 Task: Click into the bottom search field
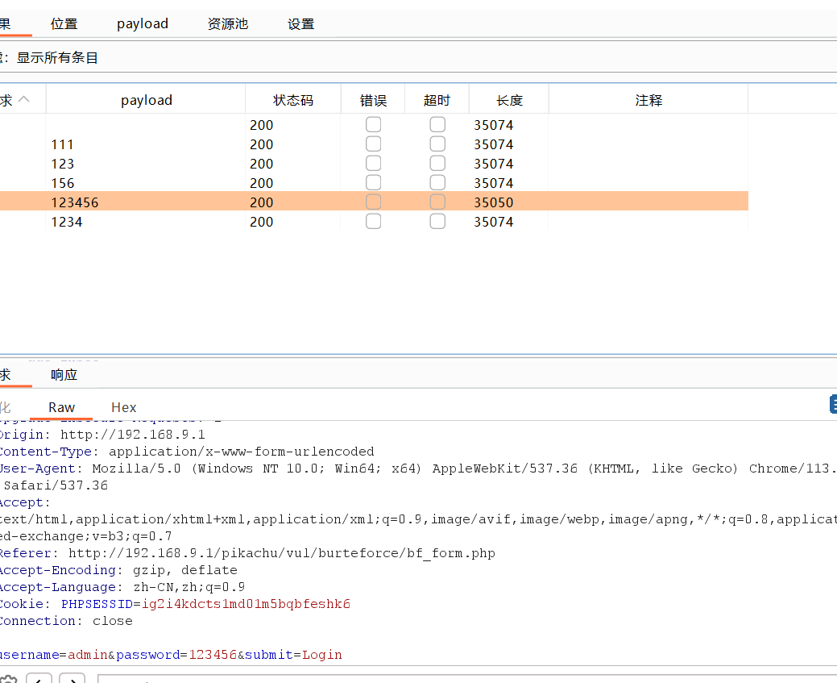click(x=242, y=680)
